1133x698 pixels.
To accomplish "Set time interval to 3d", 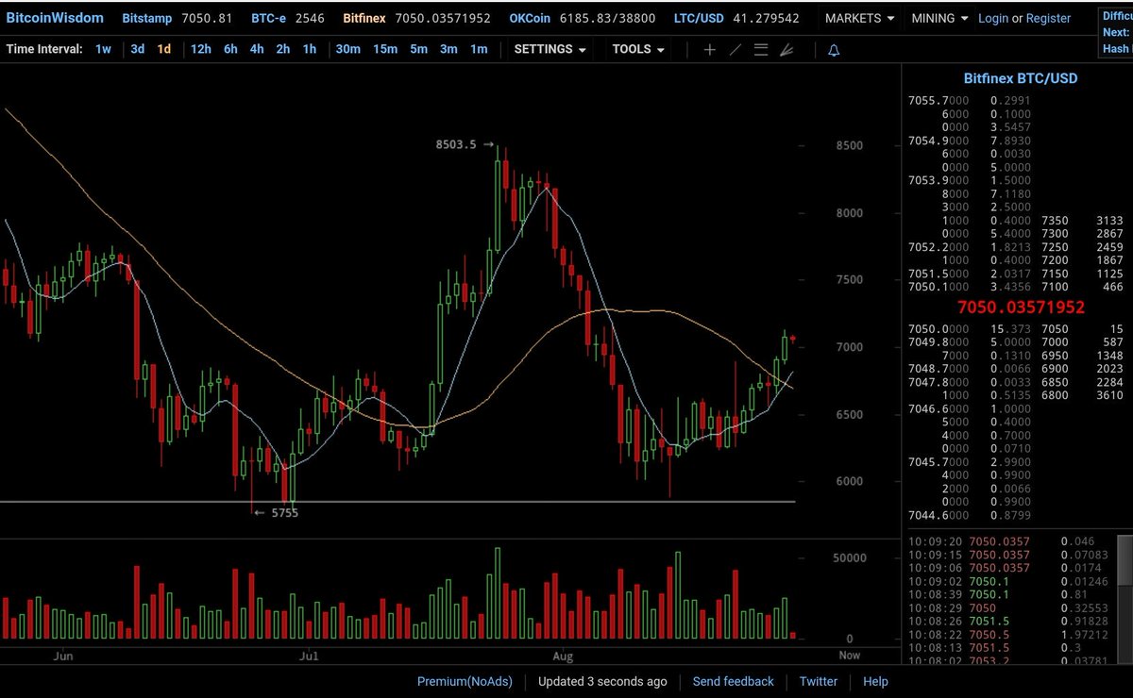I will tap(138, 49).
